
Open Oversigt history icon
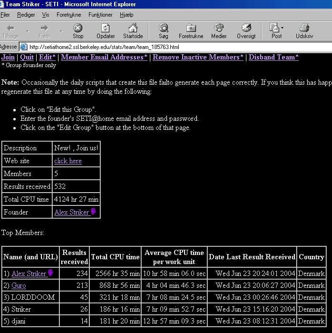point(246,28)
